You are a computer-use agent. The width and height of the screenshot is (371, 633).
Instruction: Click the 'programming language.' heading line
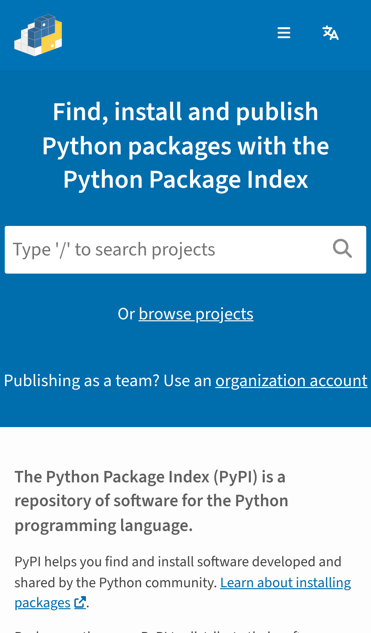(104, 525)
